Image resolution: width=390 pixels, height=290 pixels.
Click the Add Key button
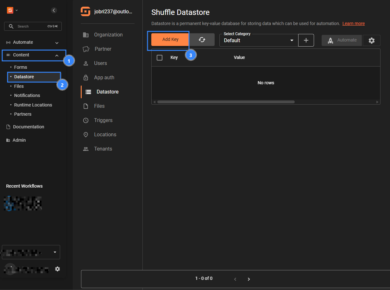170,39
